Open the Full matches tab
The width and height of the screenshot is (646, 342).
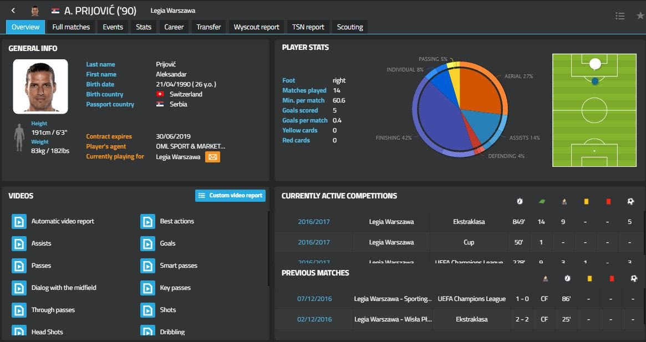point(71,27)
